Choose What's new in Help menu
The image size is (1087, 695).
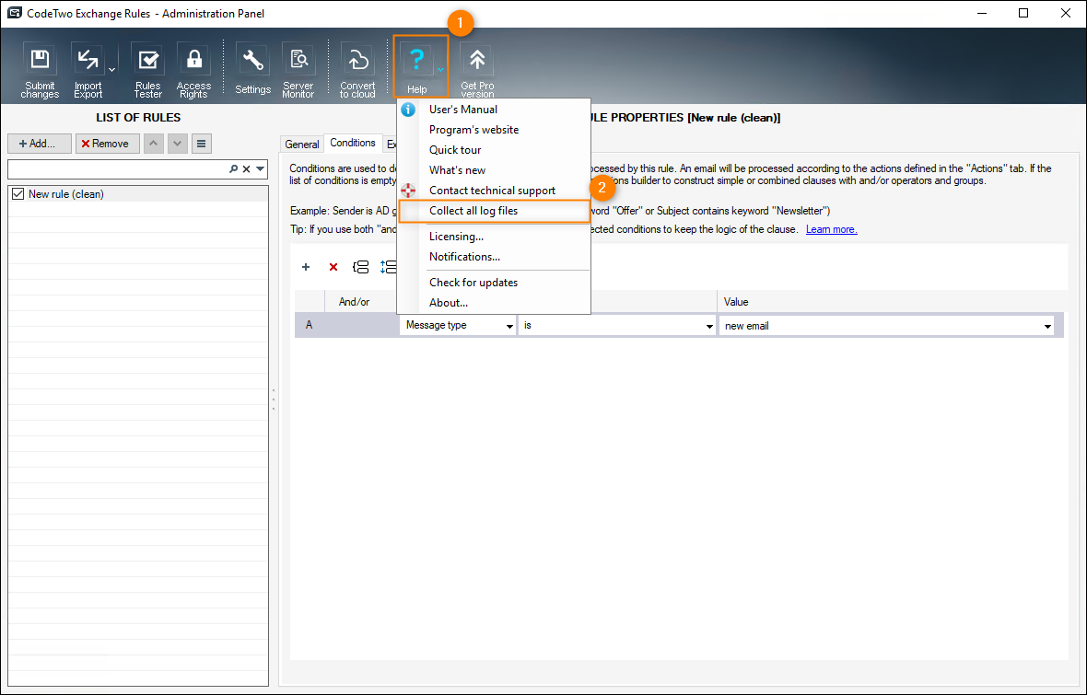click(457, 169)
